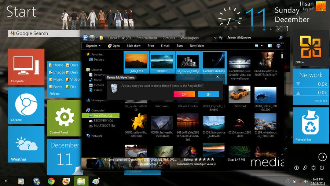Click the power icon at bottom right
This screenshot has height=186, width=330.
(322, 168)
